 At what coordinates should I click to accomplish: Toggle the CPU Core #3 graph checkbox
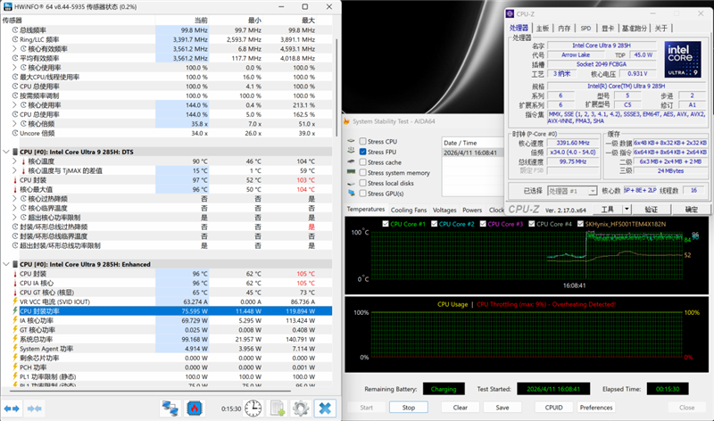click(483, 224)
